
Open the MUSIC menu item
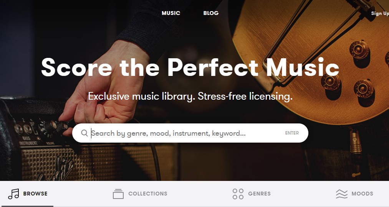pyautogui.click(x=170, y=13)
